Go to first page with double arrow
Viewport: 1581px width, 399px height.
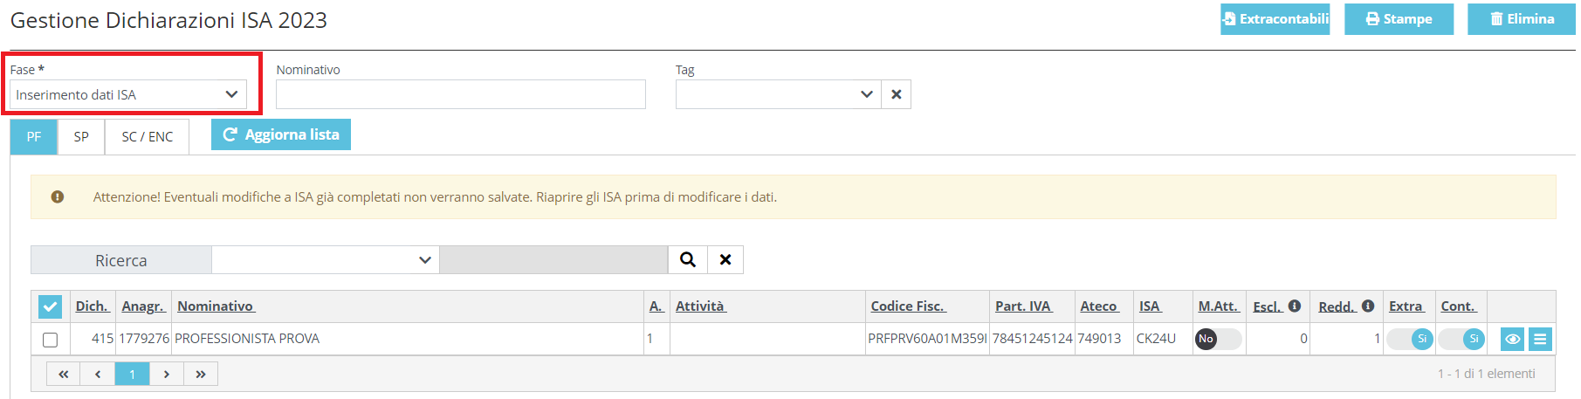(63, 374)
